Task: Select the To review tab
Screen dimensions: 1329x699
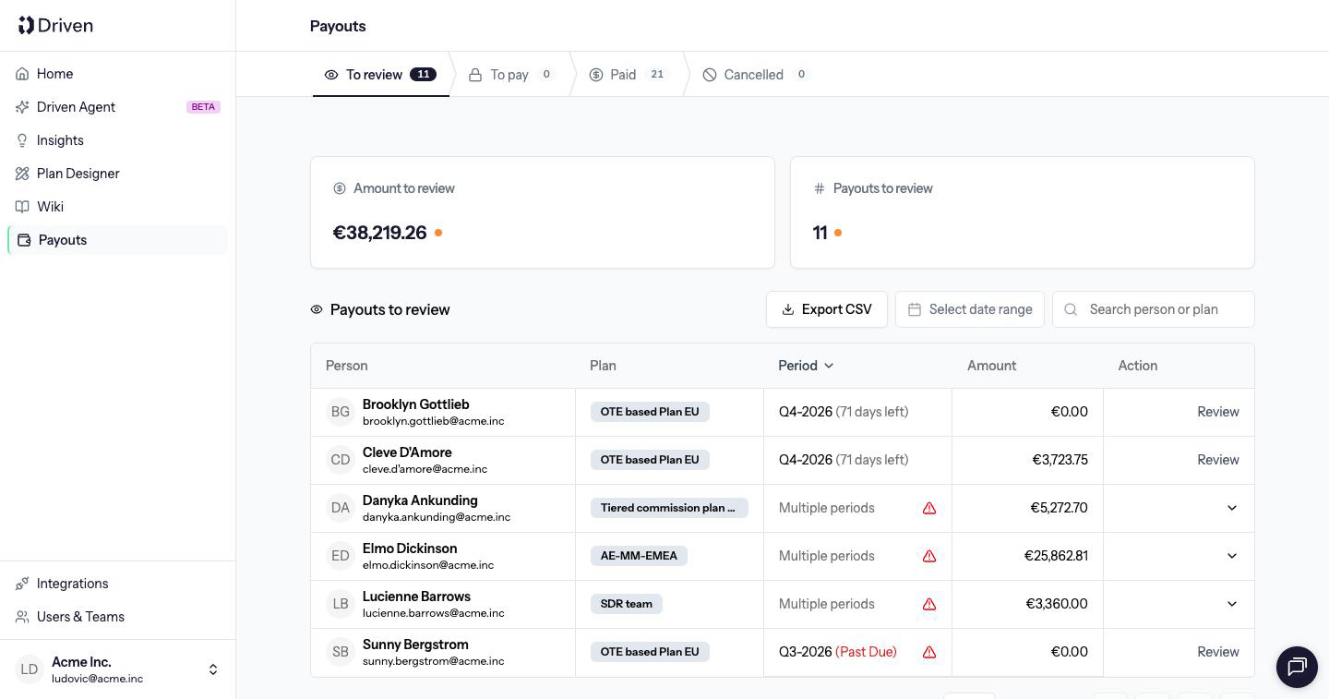Action: (x=380, y=75)
